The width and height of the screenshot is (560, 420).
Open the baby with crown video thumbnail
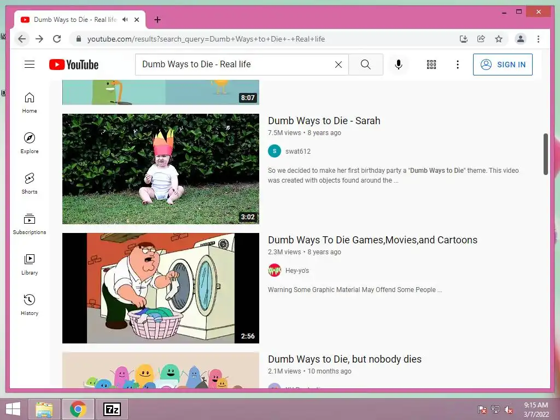click(x=161, y=169)
